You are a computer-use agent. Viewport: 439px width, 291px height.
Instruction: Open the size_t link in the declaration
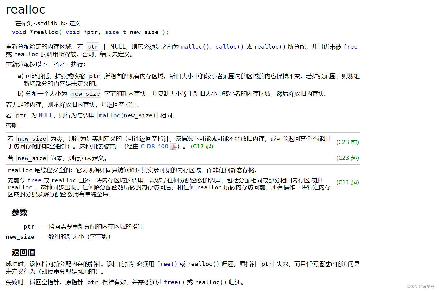pyautogui.click(x=115, y=32)
